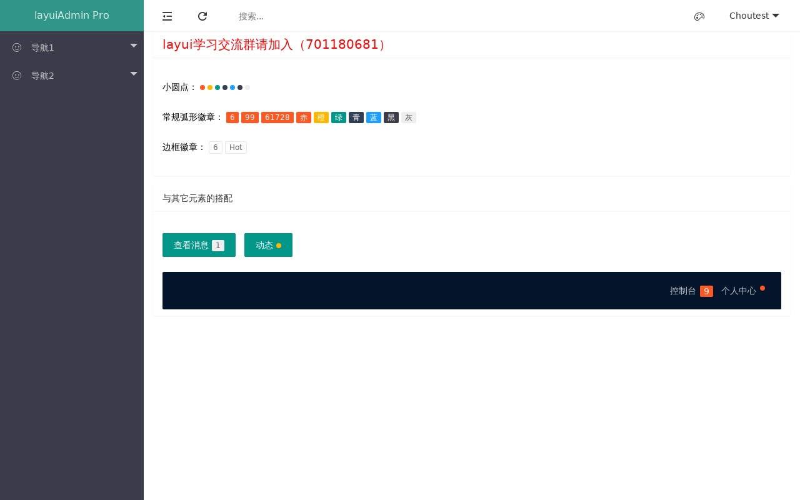Click the 黑 black badge
The width and height of the screenshot is (800, 500).
pos(391,117)
